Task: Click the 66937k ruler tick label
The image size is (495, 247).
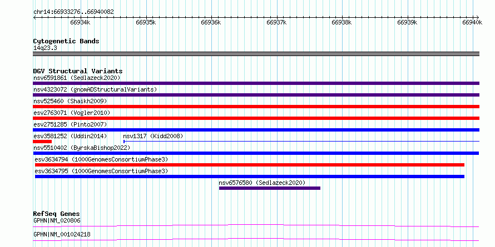Action: (x=276, y=22)
